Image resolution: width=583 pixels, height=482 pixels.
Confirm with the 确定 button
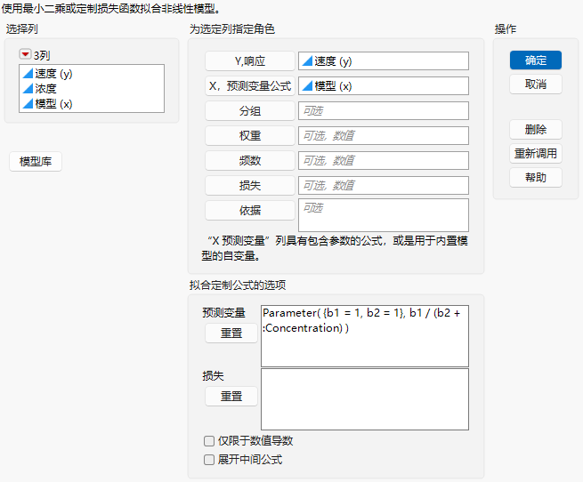536,60
